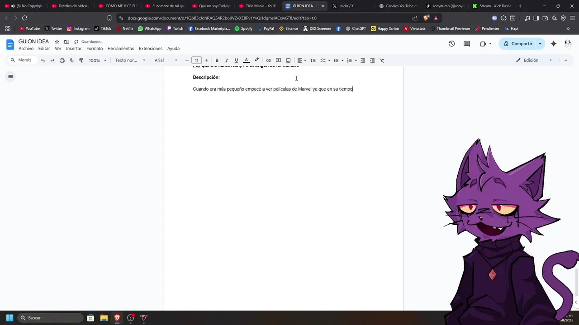Insert a bulleted list

[336, 60]
